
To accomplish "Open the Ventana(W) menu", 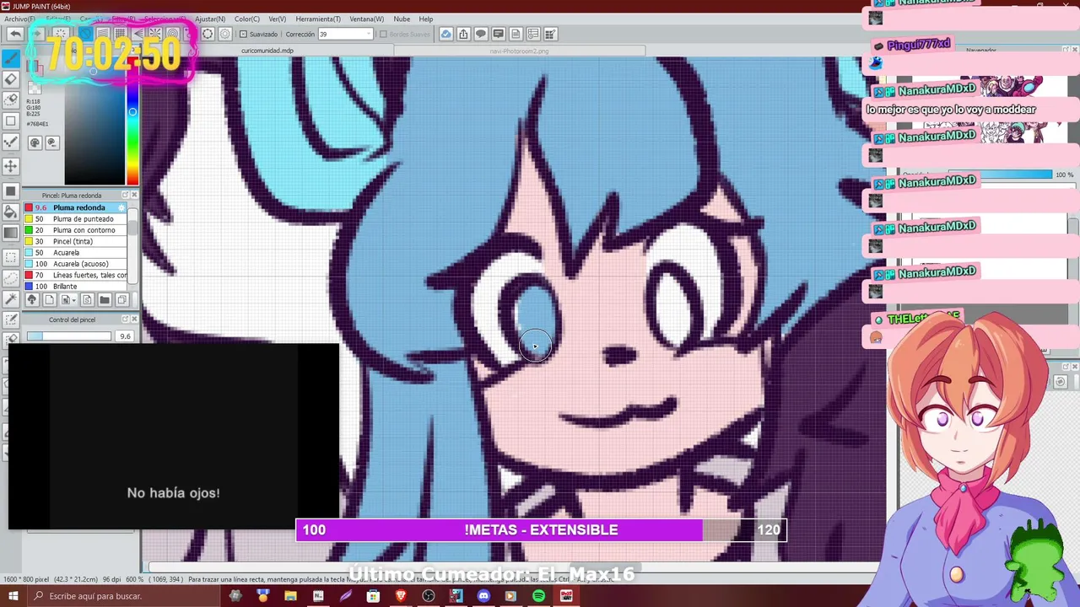I will (x=366, y=19).
